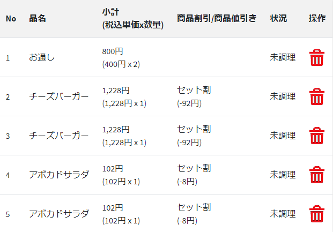Click the 状況 column header
The width and height of the screenshot is (333, 232).
(278, 19)
